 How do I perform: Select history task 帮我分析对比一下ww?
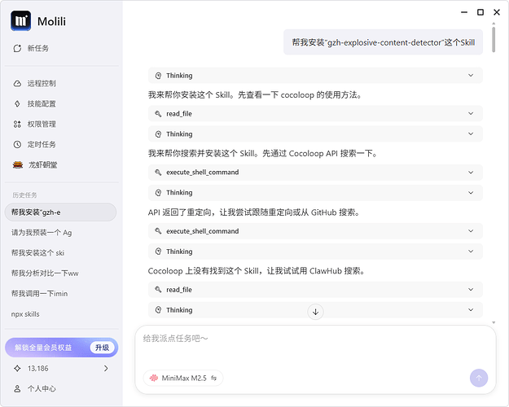(x=45, y=274)
